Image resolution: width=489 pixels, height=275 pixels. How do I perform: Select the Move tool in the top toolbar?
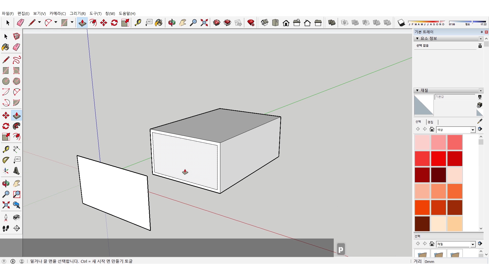click(x=104, y=23)
